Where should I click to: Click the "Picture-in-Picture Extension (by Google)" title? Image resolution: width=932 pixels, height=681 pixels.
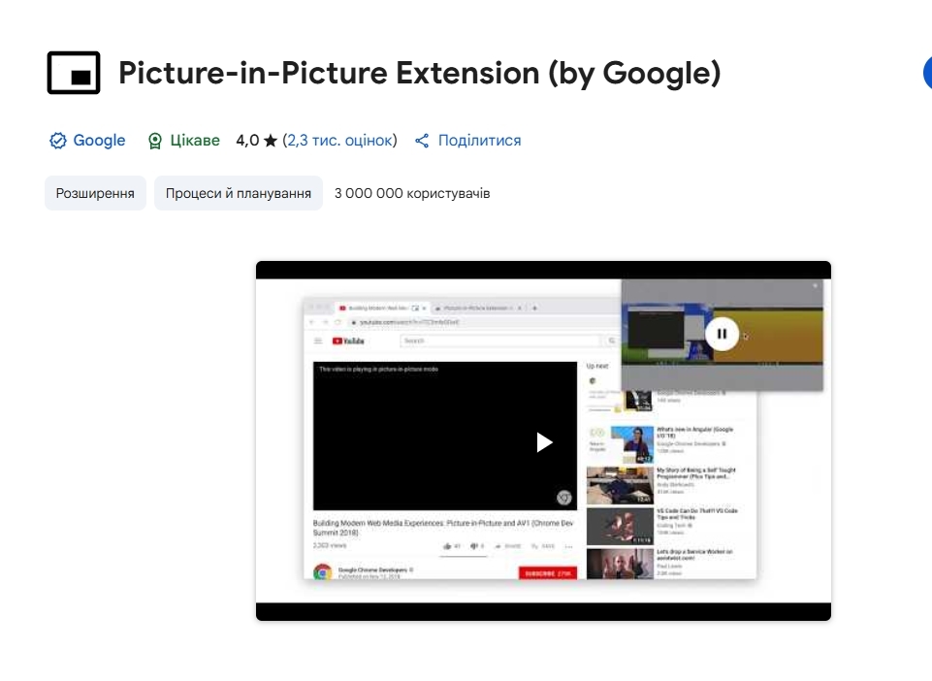[x=420, y=73]
